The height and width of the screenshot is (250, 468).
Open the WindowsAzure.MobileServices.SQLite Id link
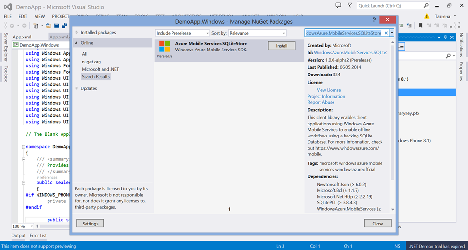[350, 52]
